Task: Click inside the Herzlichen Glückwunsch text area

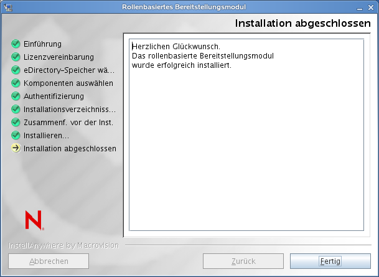Action: [x=246, y=134]
